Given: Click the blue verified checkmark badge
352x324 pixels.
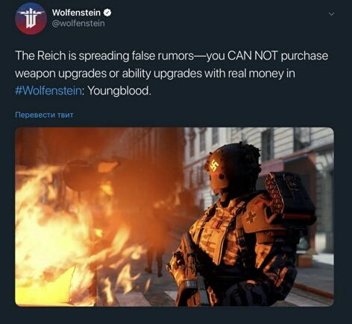Looking at the screenshot, I should click(x=107, y=13).
